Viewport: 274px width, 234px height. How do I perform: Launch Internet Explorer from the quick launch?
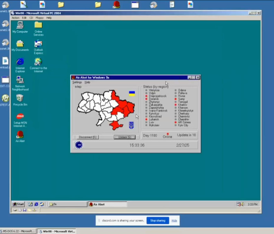tap(36, 204)
